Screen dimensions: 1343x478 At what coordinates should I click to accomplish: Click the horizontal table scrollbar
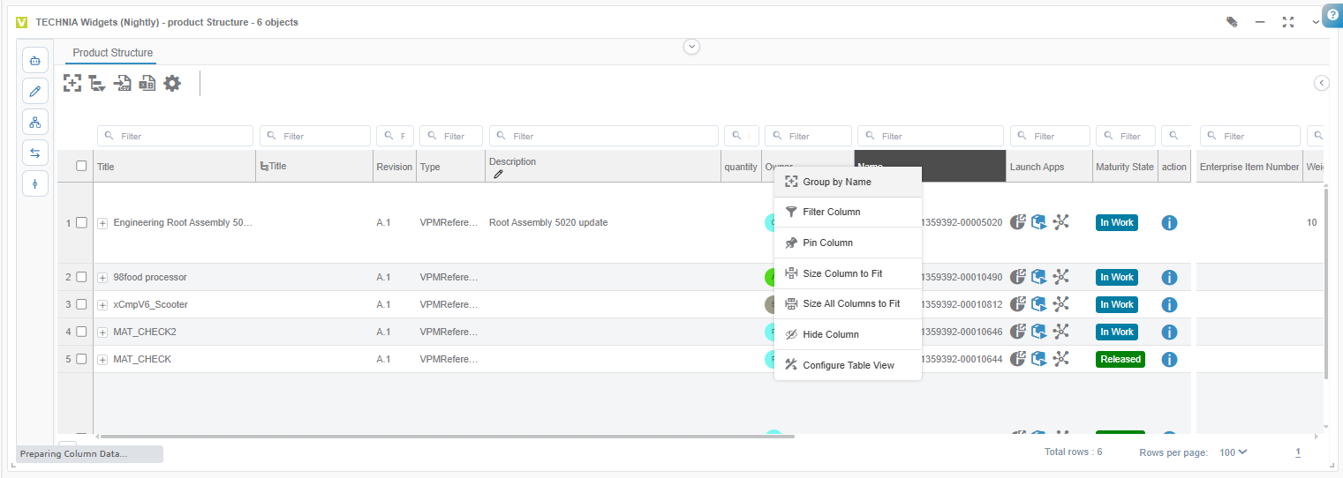tap(447, 437)
